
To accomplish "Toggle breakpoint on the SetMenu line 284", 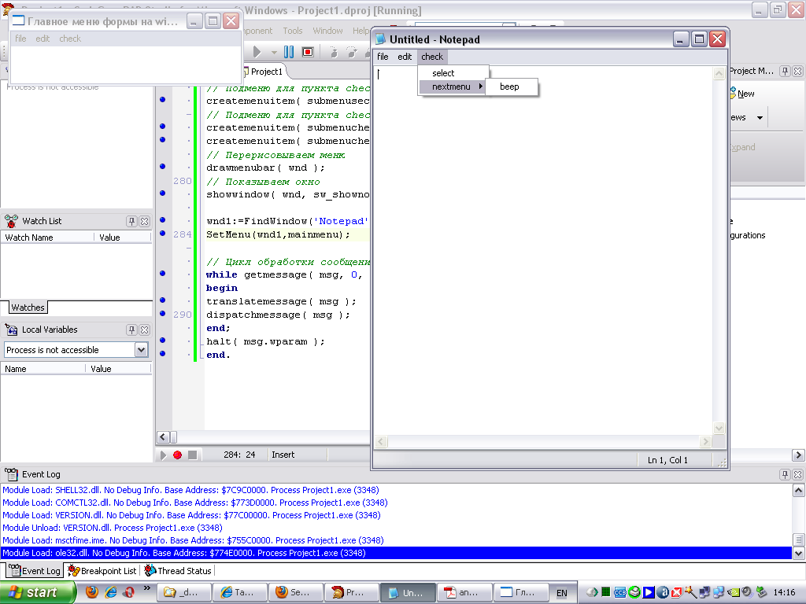I will click(x=162, y=234).
